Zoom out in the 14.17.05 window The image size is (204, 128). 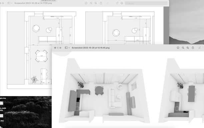pos(91,3)
